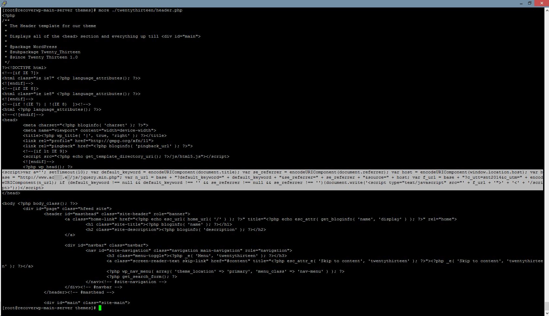Viewport: 549px width, 316px height.
Task: Click the h2 class="site-description" line
Action: 176,229
